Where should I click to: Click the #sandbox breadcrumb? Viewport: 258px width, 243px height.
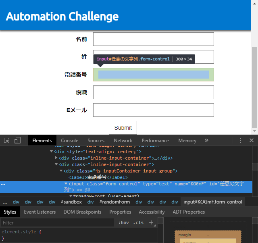71,202
